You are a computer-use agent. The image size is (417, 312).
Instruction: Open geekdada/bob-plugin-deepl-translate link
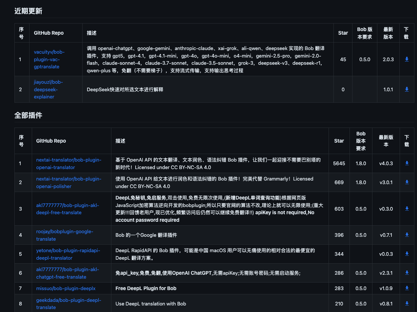68,303
